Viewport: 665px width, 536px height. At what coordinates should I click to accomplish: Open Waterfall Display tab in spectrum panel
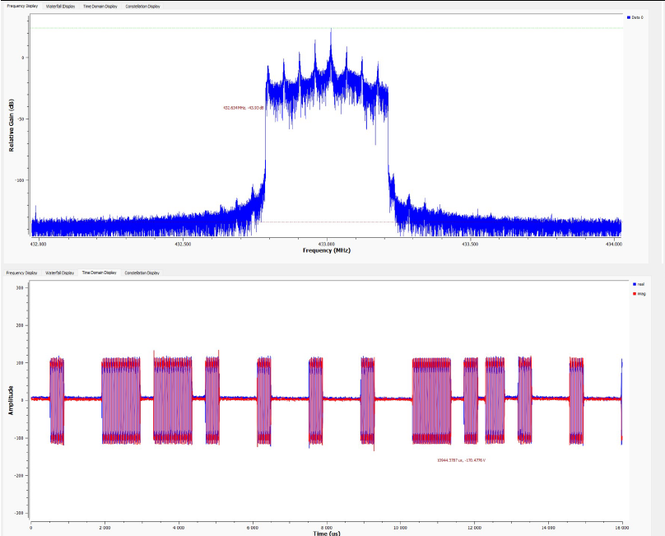(60, 7)
